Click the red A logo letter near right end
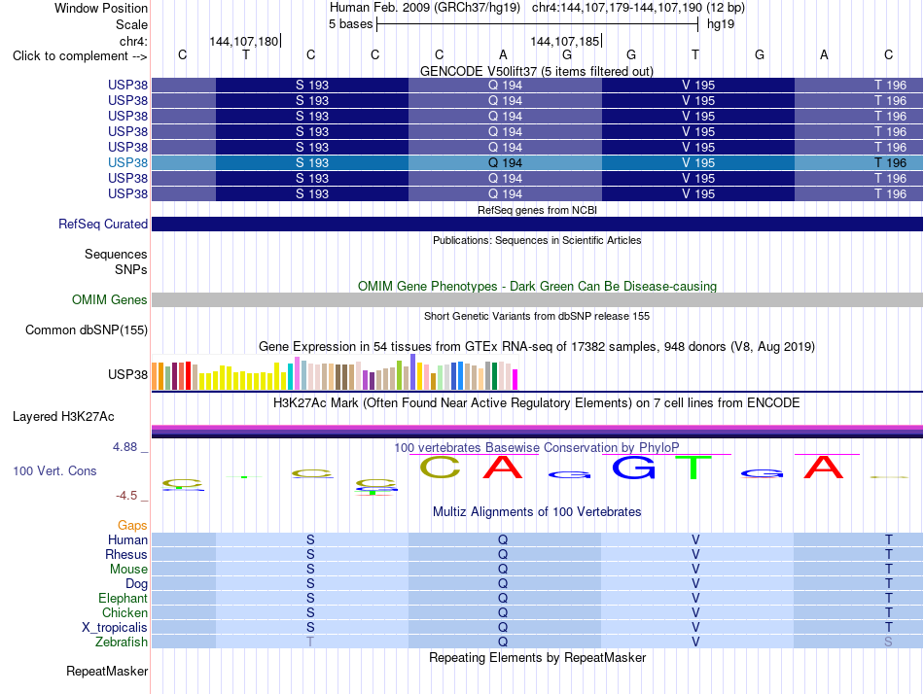 [824, 468]
